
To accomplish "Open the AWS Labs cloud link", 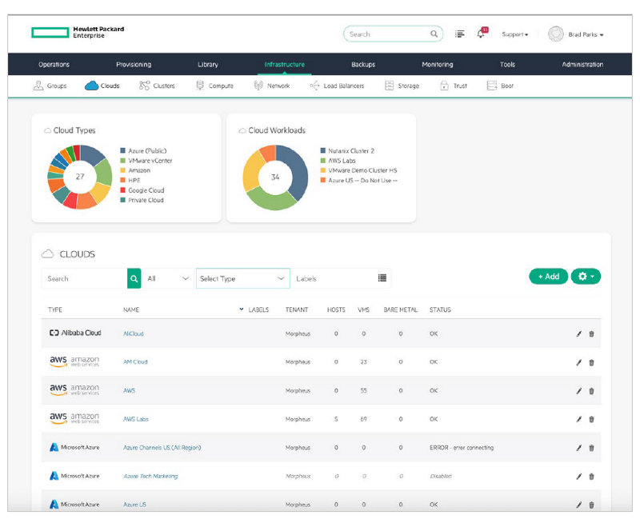I will click(136, 419).
